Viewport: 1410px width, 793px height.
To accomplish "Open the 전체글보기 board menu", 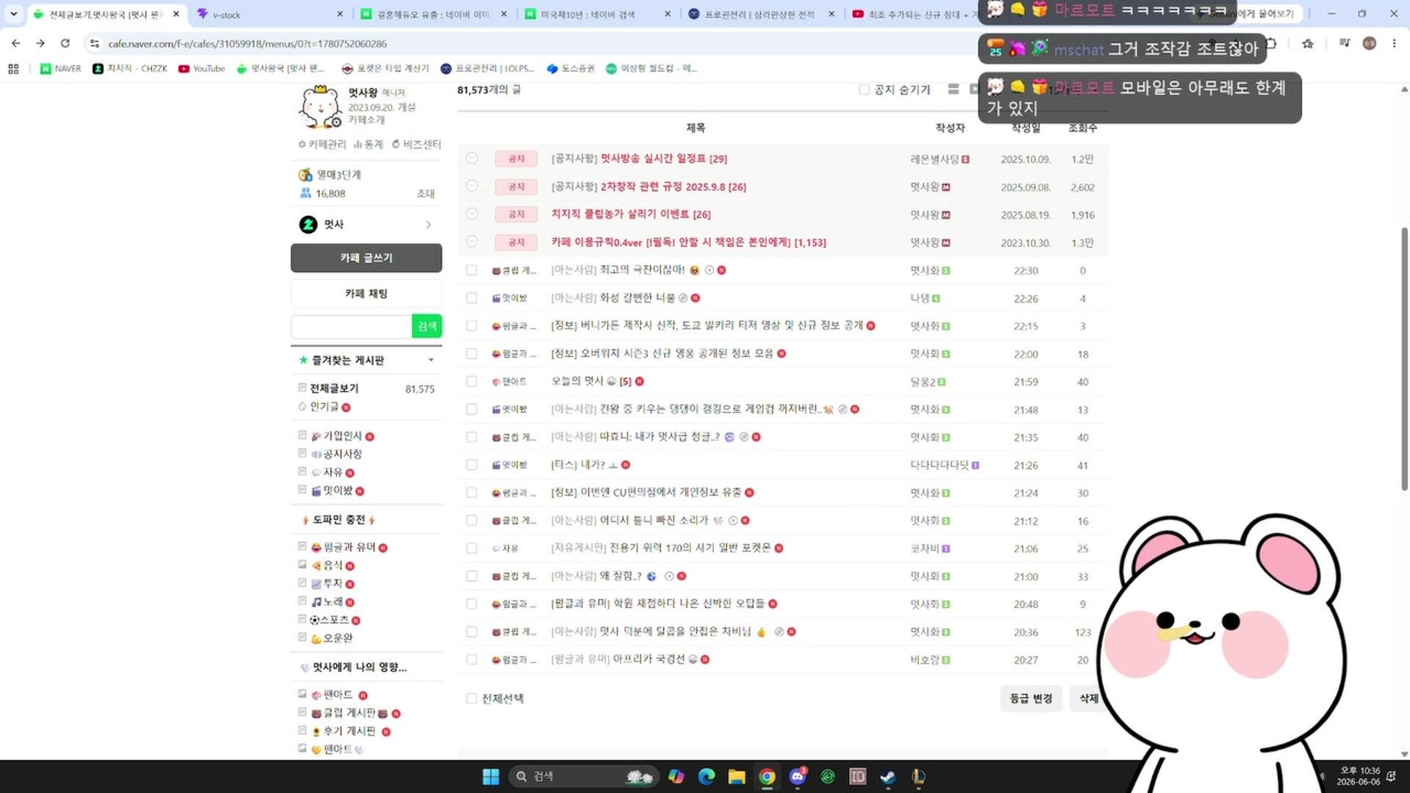I will (334, 388).
